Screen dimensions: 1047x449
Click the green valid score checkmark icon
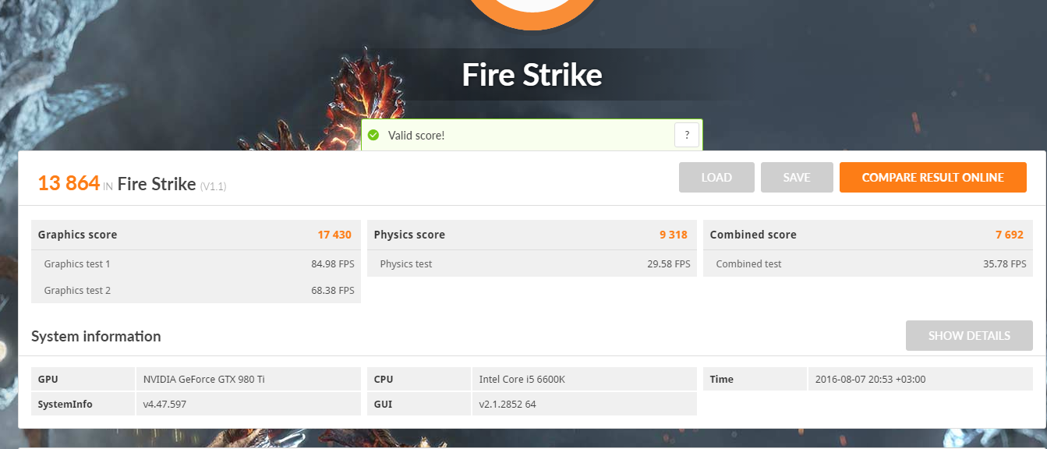[373, 136]
